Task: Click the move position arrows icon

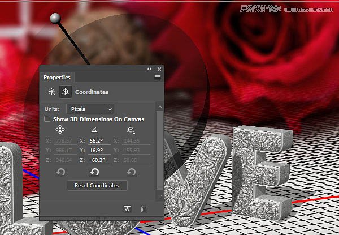Action: click(60, 130)
